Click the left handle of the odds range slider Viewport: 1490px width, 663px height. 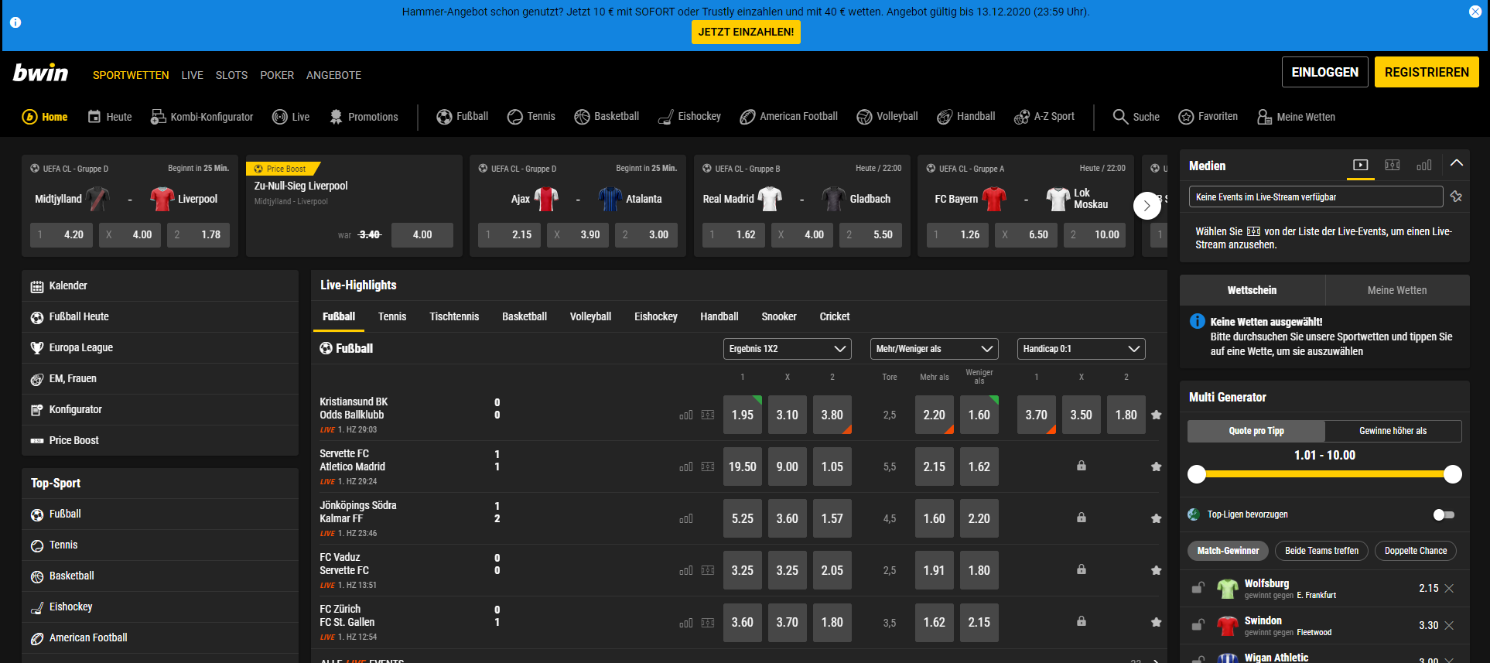(x=1197, y=474)
